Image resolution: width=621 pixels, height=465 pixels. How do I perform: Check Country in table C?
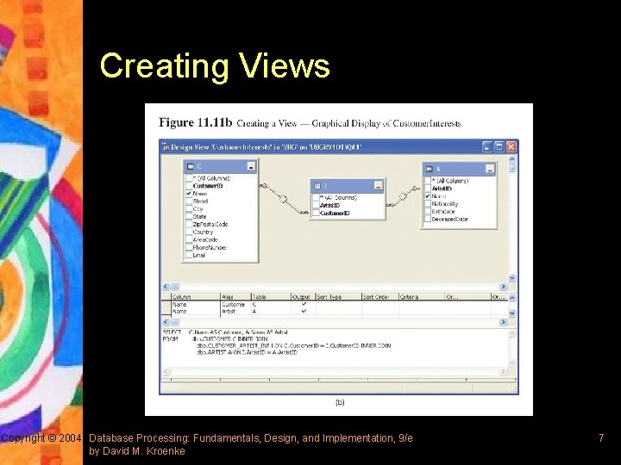(x=189, y=232)
